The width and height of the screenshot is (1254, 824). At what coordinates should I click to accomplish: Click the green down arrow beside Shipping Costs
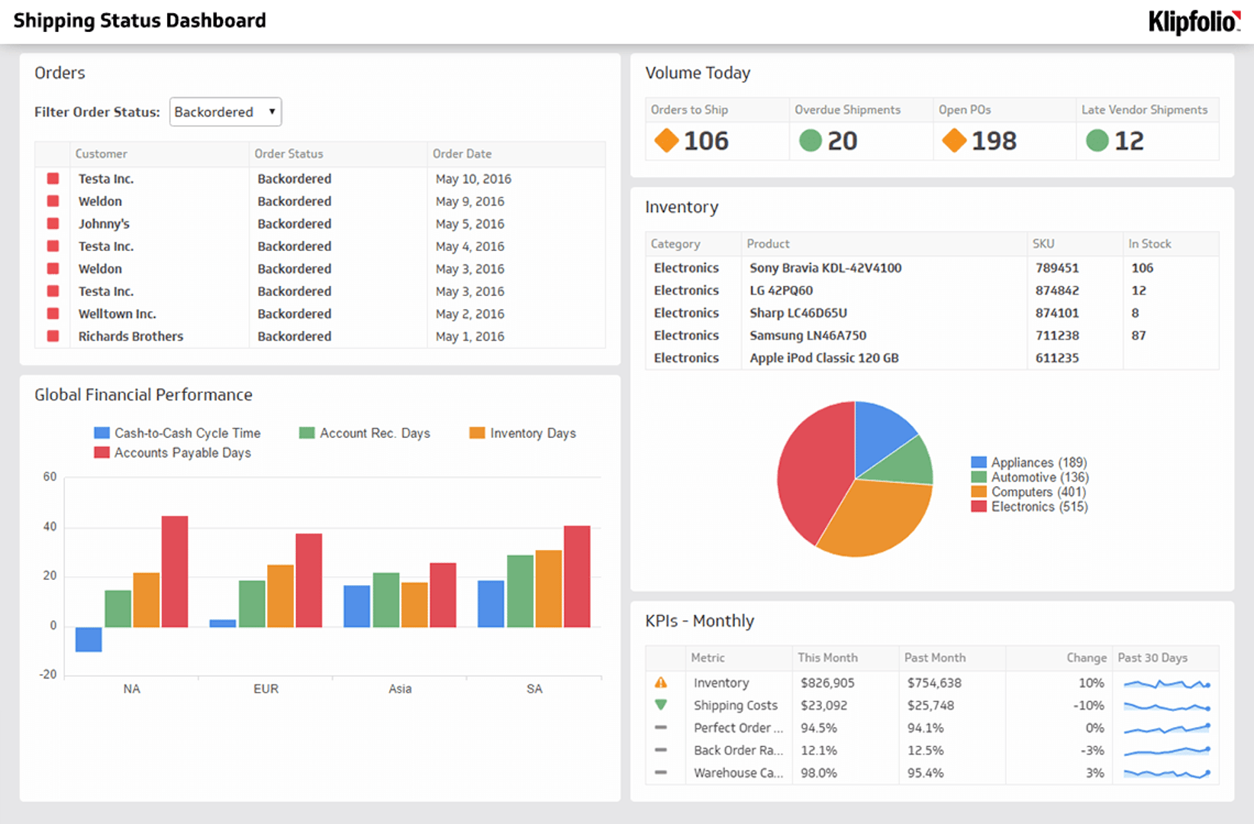(662, 705)
